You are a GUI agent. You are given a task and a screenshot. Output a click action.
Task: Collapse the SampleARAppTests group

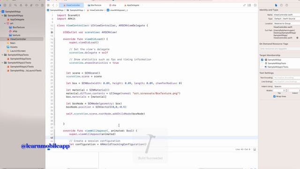point(2,55)
